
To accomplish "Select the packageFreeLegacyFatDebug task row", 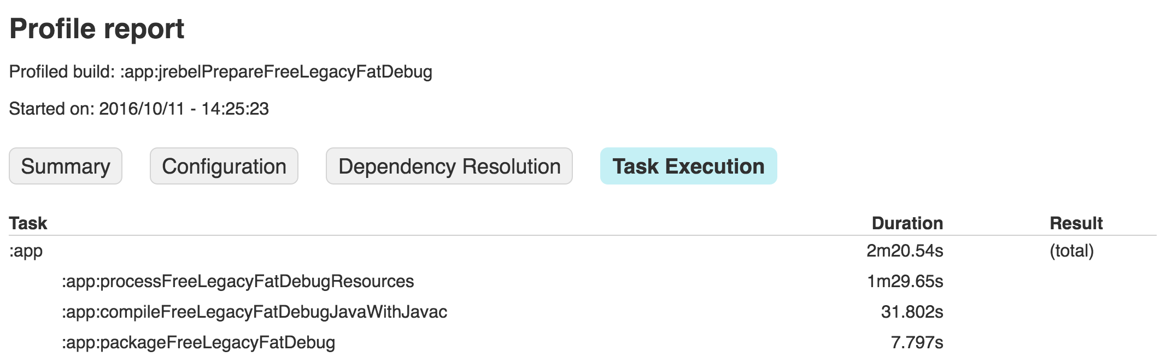I will (x=198, y=342).
